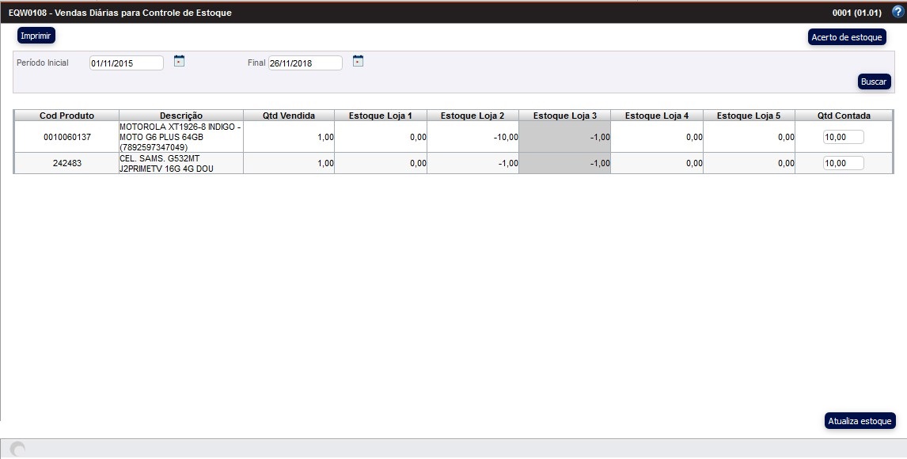Image resolution: width=907 pixels, height=459 pixels.
Task: Edit Qtd Contada for product 242483
Action: (843, 163)
